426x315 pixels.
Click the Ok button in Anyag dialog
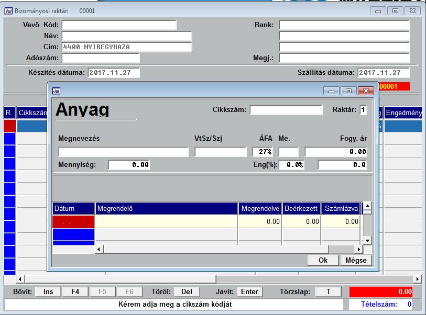click(x=323, y=261)
